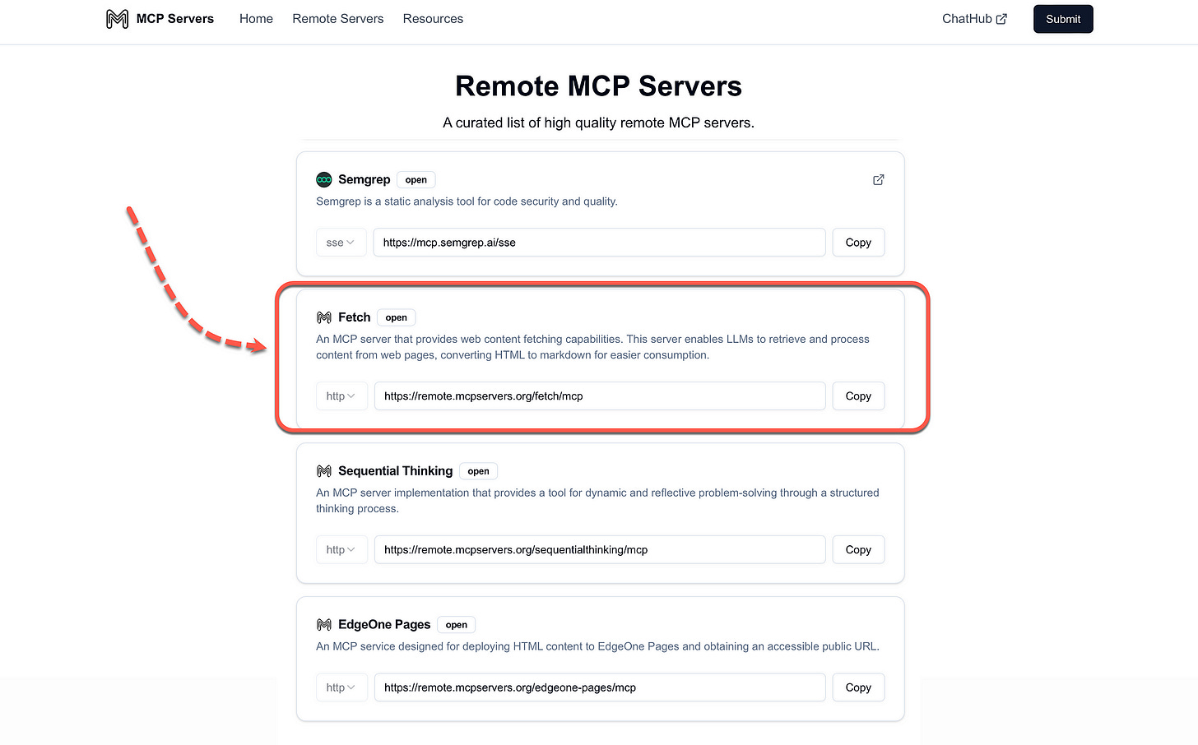Click the Submit button
Viewport: 1198px width, 745px height.
1062,18
